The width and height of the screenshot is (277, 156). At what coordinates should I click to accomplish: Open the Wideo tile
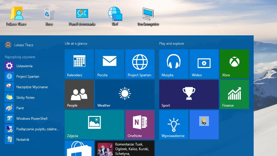coord(204,64)
